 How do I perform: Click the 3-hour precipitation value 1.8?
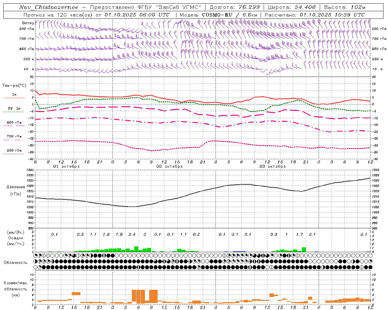click(x=106, y=234)
